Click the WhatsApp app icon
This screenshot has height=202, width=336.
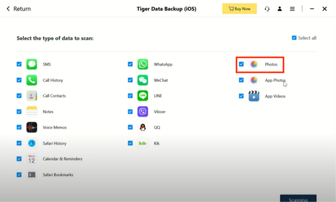(143, 64)
